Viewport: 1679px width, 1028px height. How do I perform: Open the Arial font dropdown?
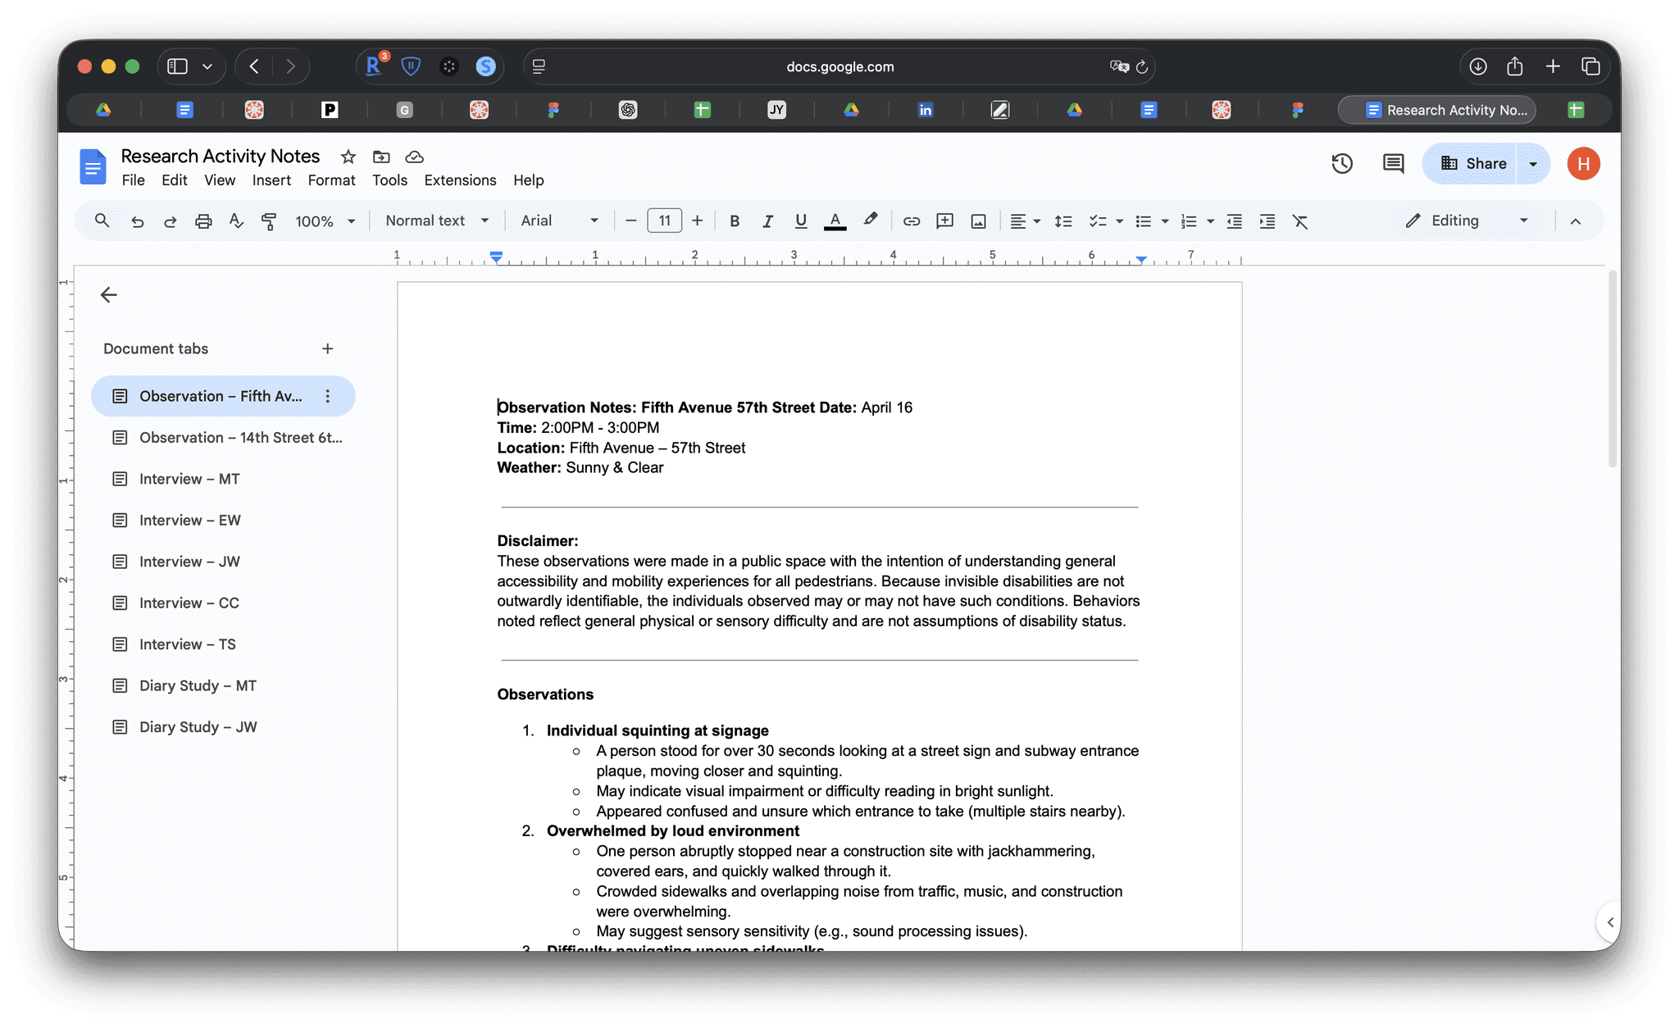point(559,221)
